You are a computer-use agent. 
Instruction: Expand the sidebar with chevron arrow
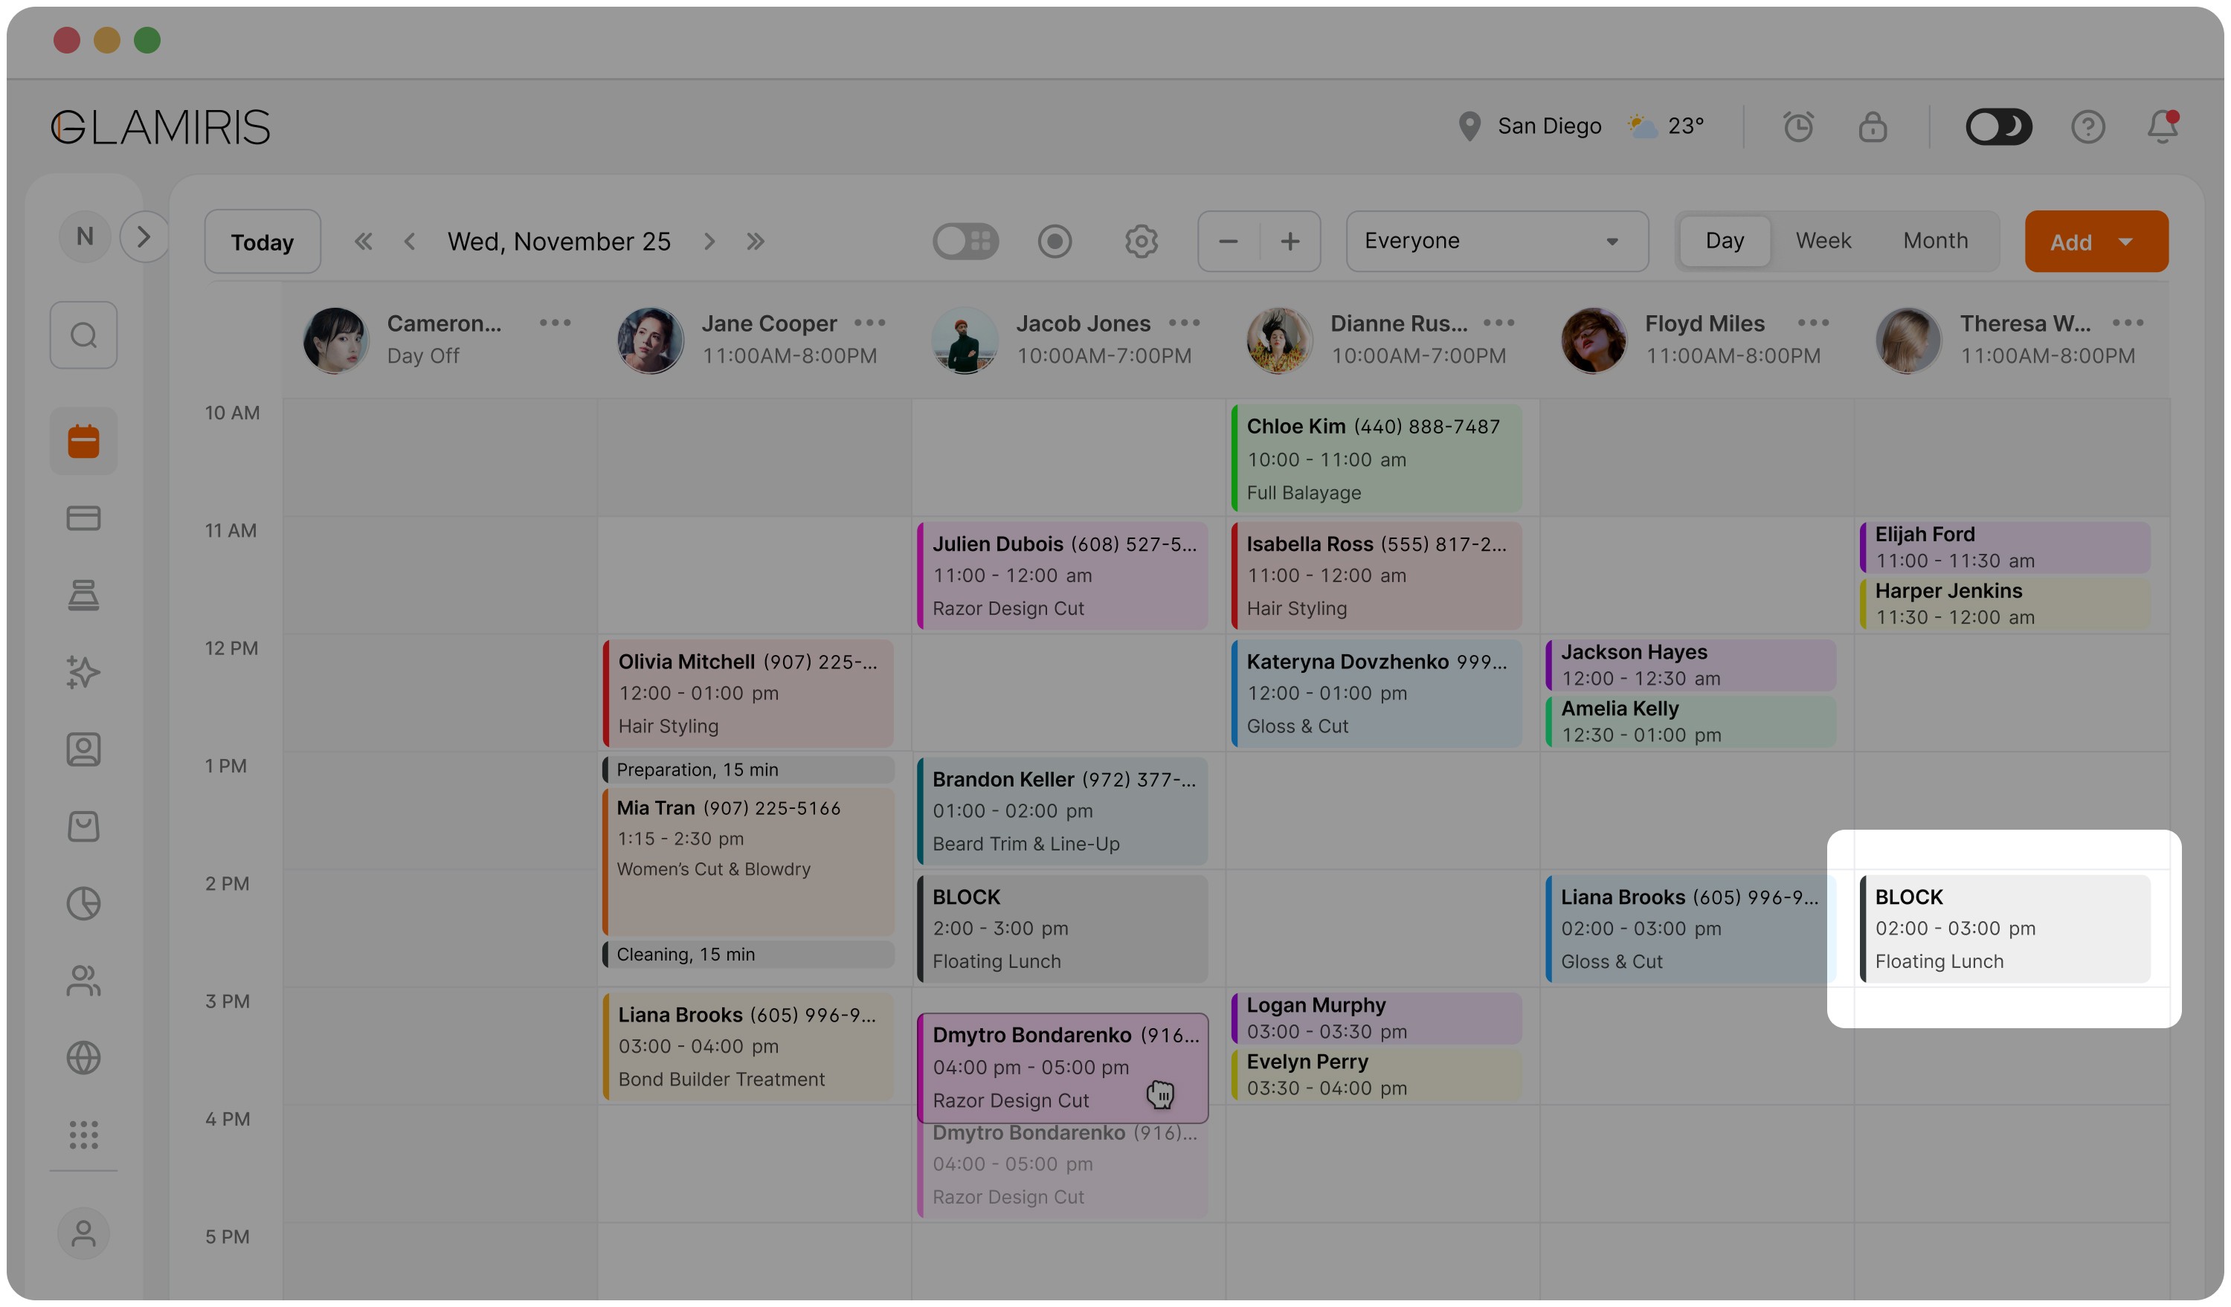pos(144,236)
